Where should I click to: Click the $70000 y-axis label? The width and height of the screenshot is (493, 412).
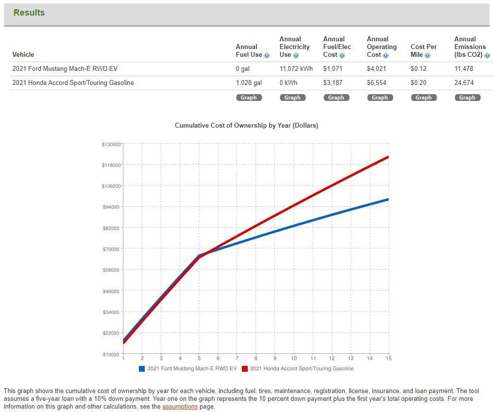coord(111,249)
